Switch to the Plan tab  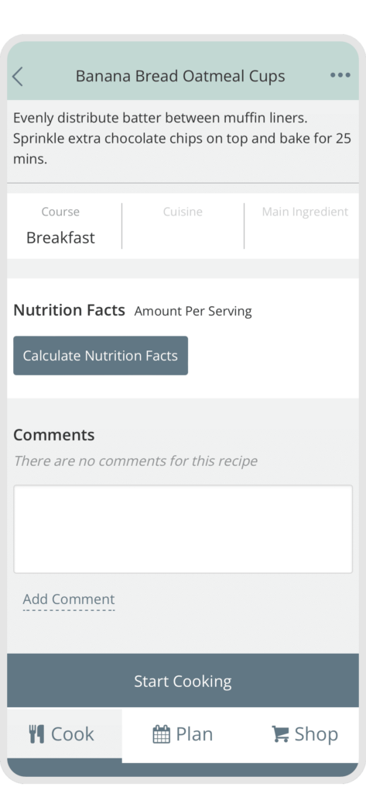click(183, 734)
